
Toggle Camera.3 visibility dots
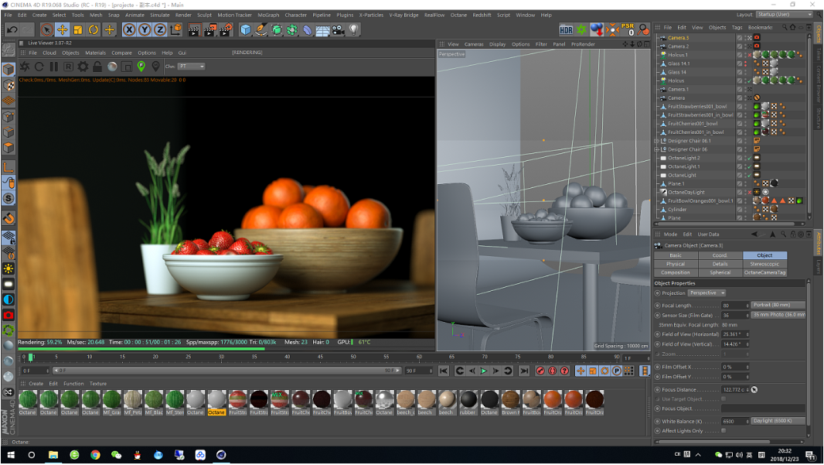click(x=745, y=38)
